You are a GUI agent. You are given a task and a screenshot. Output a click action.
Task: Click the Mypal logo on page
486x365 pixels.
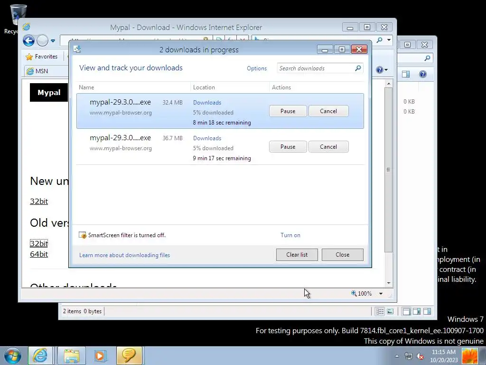49,93
